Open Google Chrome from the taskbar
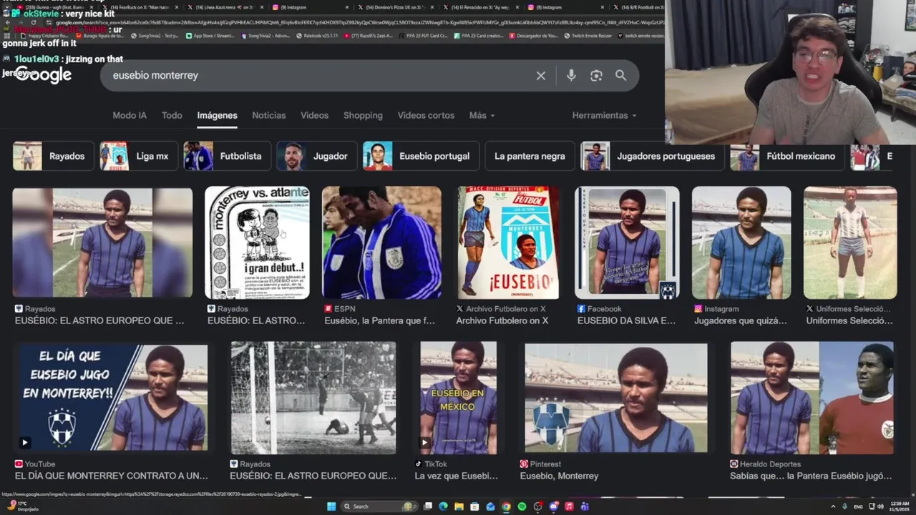 pyautogui.click(x=506, y=506)
